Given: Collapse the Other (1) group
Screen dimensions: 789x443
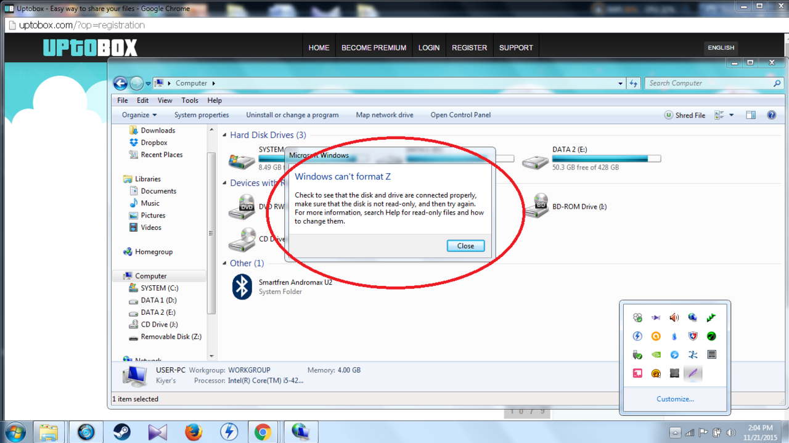Looking at the screenshot, I should [x=225, y=263].
